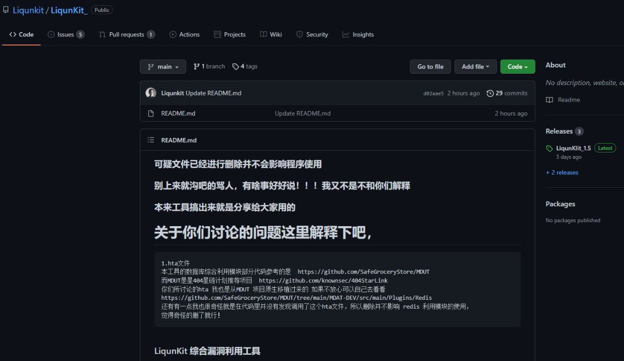This screenshot has width=624, height=361.
Task: Click the book icon next to Readme
Action: tap(550, 100)
